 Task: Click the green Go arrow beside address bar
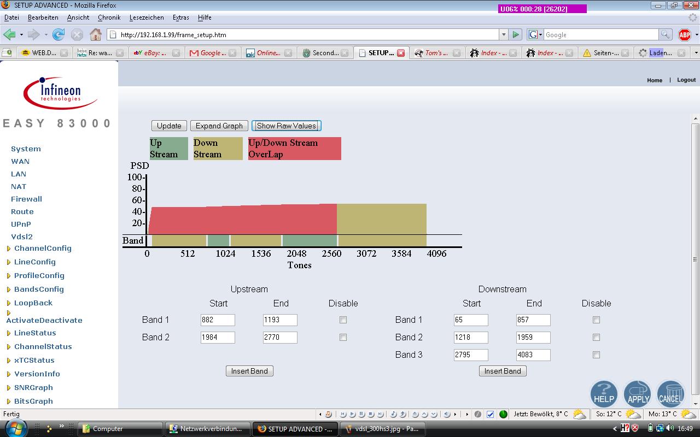(x=515, y=34)
